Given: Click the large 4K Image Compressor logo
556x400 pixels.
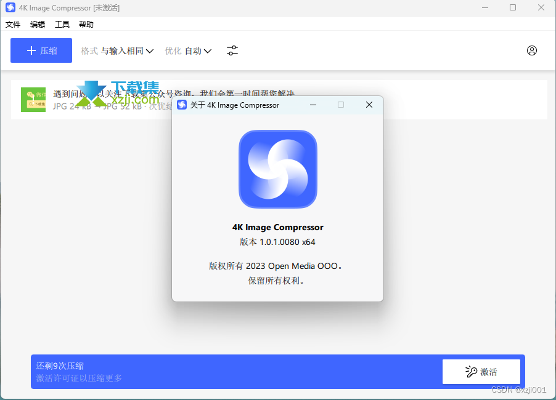Looking at the screenshot, I should [x=277, y=169].
